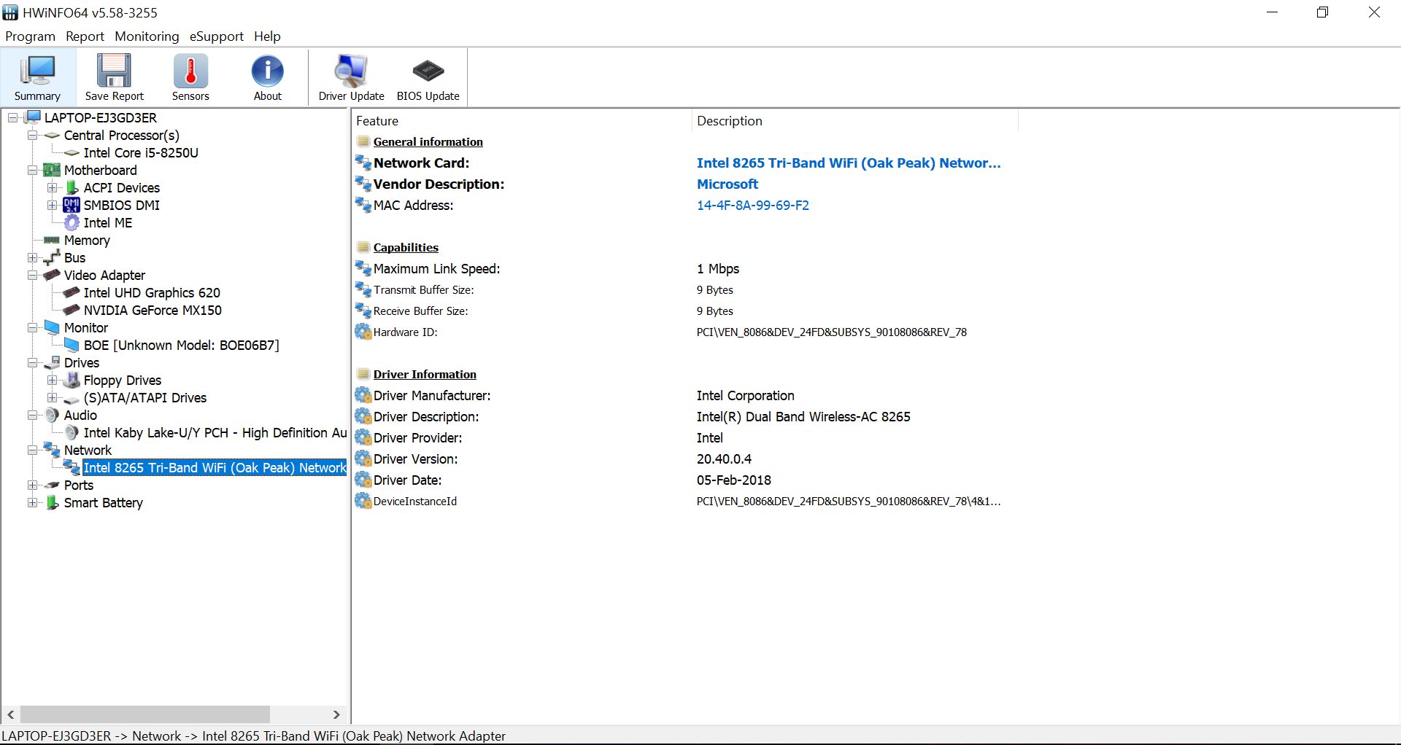Screen dimensions: 1401x745
Task: Collapse the Network node
Action: tap(32, 450)
